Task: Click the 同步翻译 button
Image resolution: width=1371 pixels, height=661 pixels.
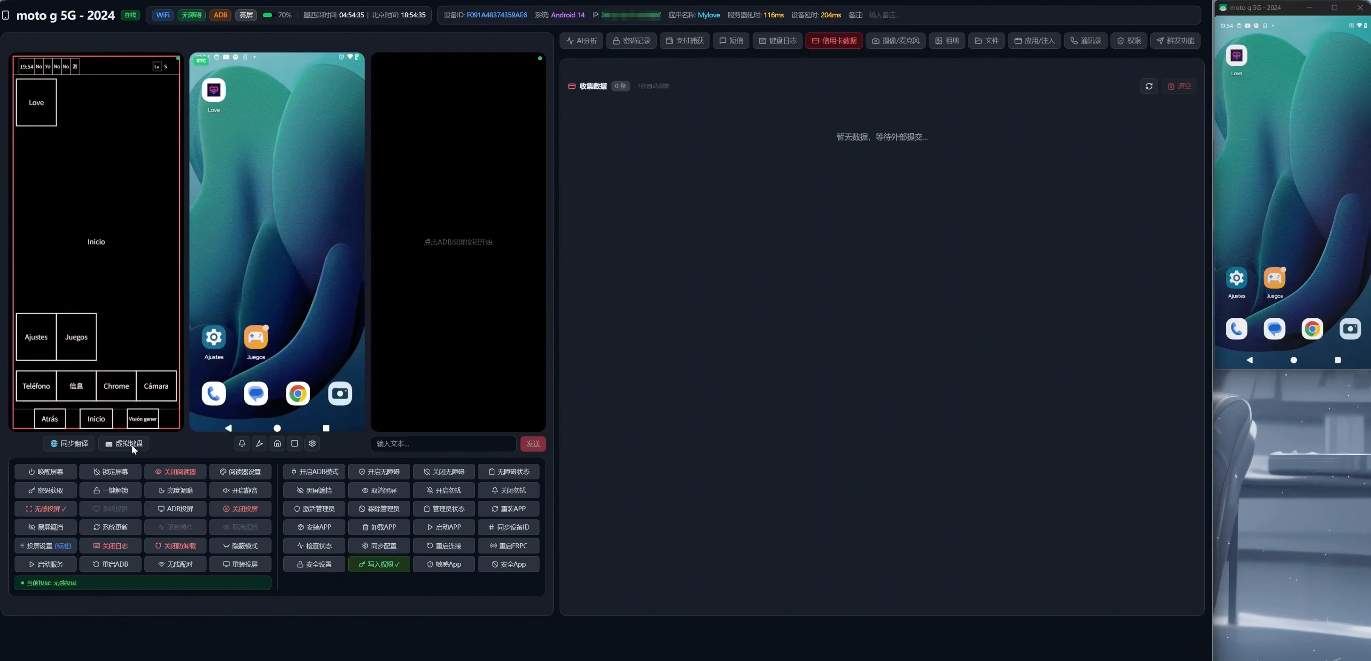Action: pyautogui.click(x=69, y=444)
